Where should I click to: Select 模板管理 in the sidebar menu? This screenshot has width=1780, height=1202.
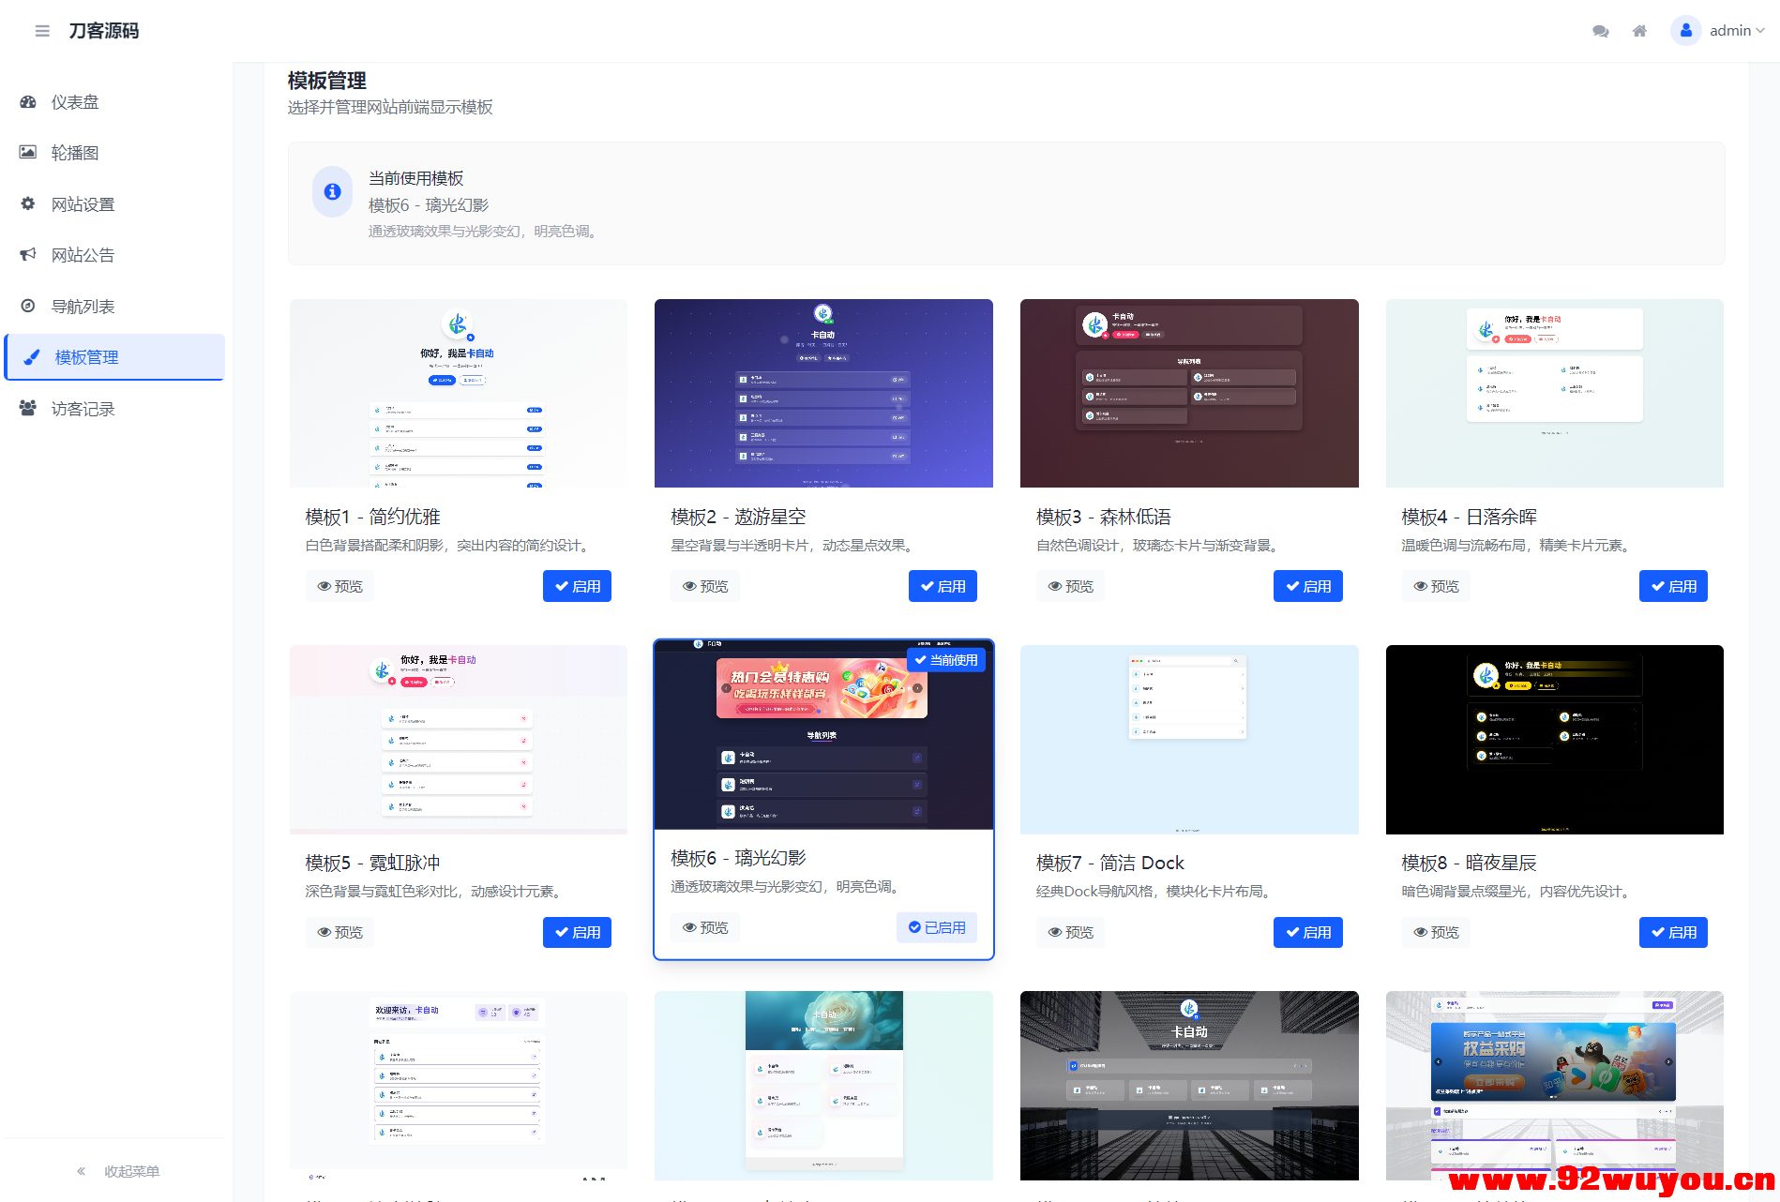pyautogui.click(x=85, y=356)
